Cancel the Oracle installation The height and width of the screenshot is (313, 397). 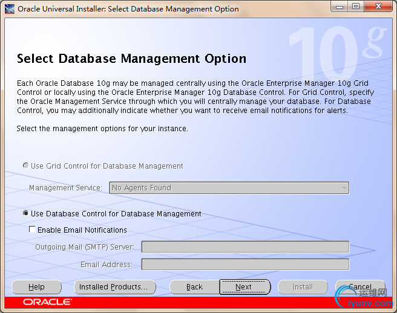click(x=360, y=287)
